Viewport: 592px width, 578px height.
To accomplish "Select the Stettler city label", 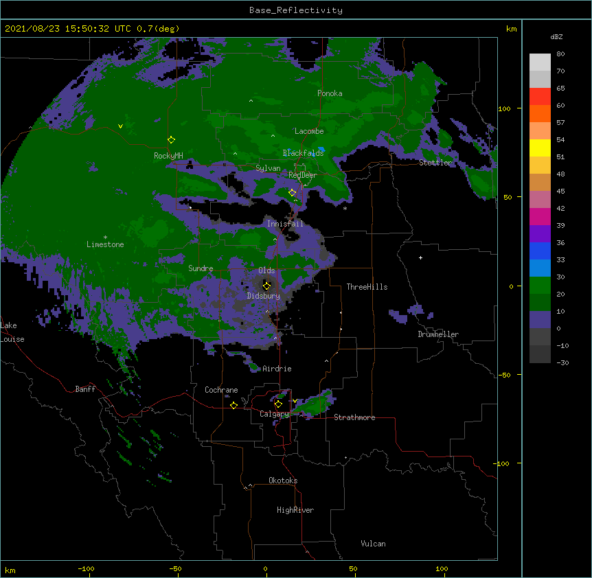I will (x=435, y=163).
